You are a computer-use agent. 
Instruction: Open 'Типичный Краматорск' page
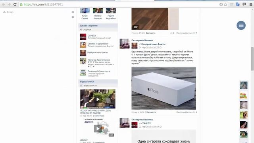point(99,71)
